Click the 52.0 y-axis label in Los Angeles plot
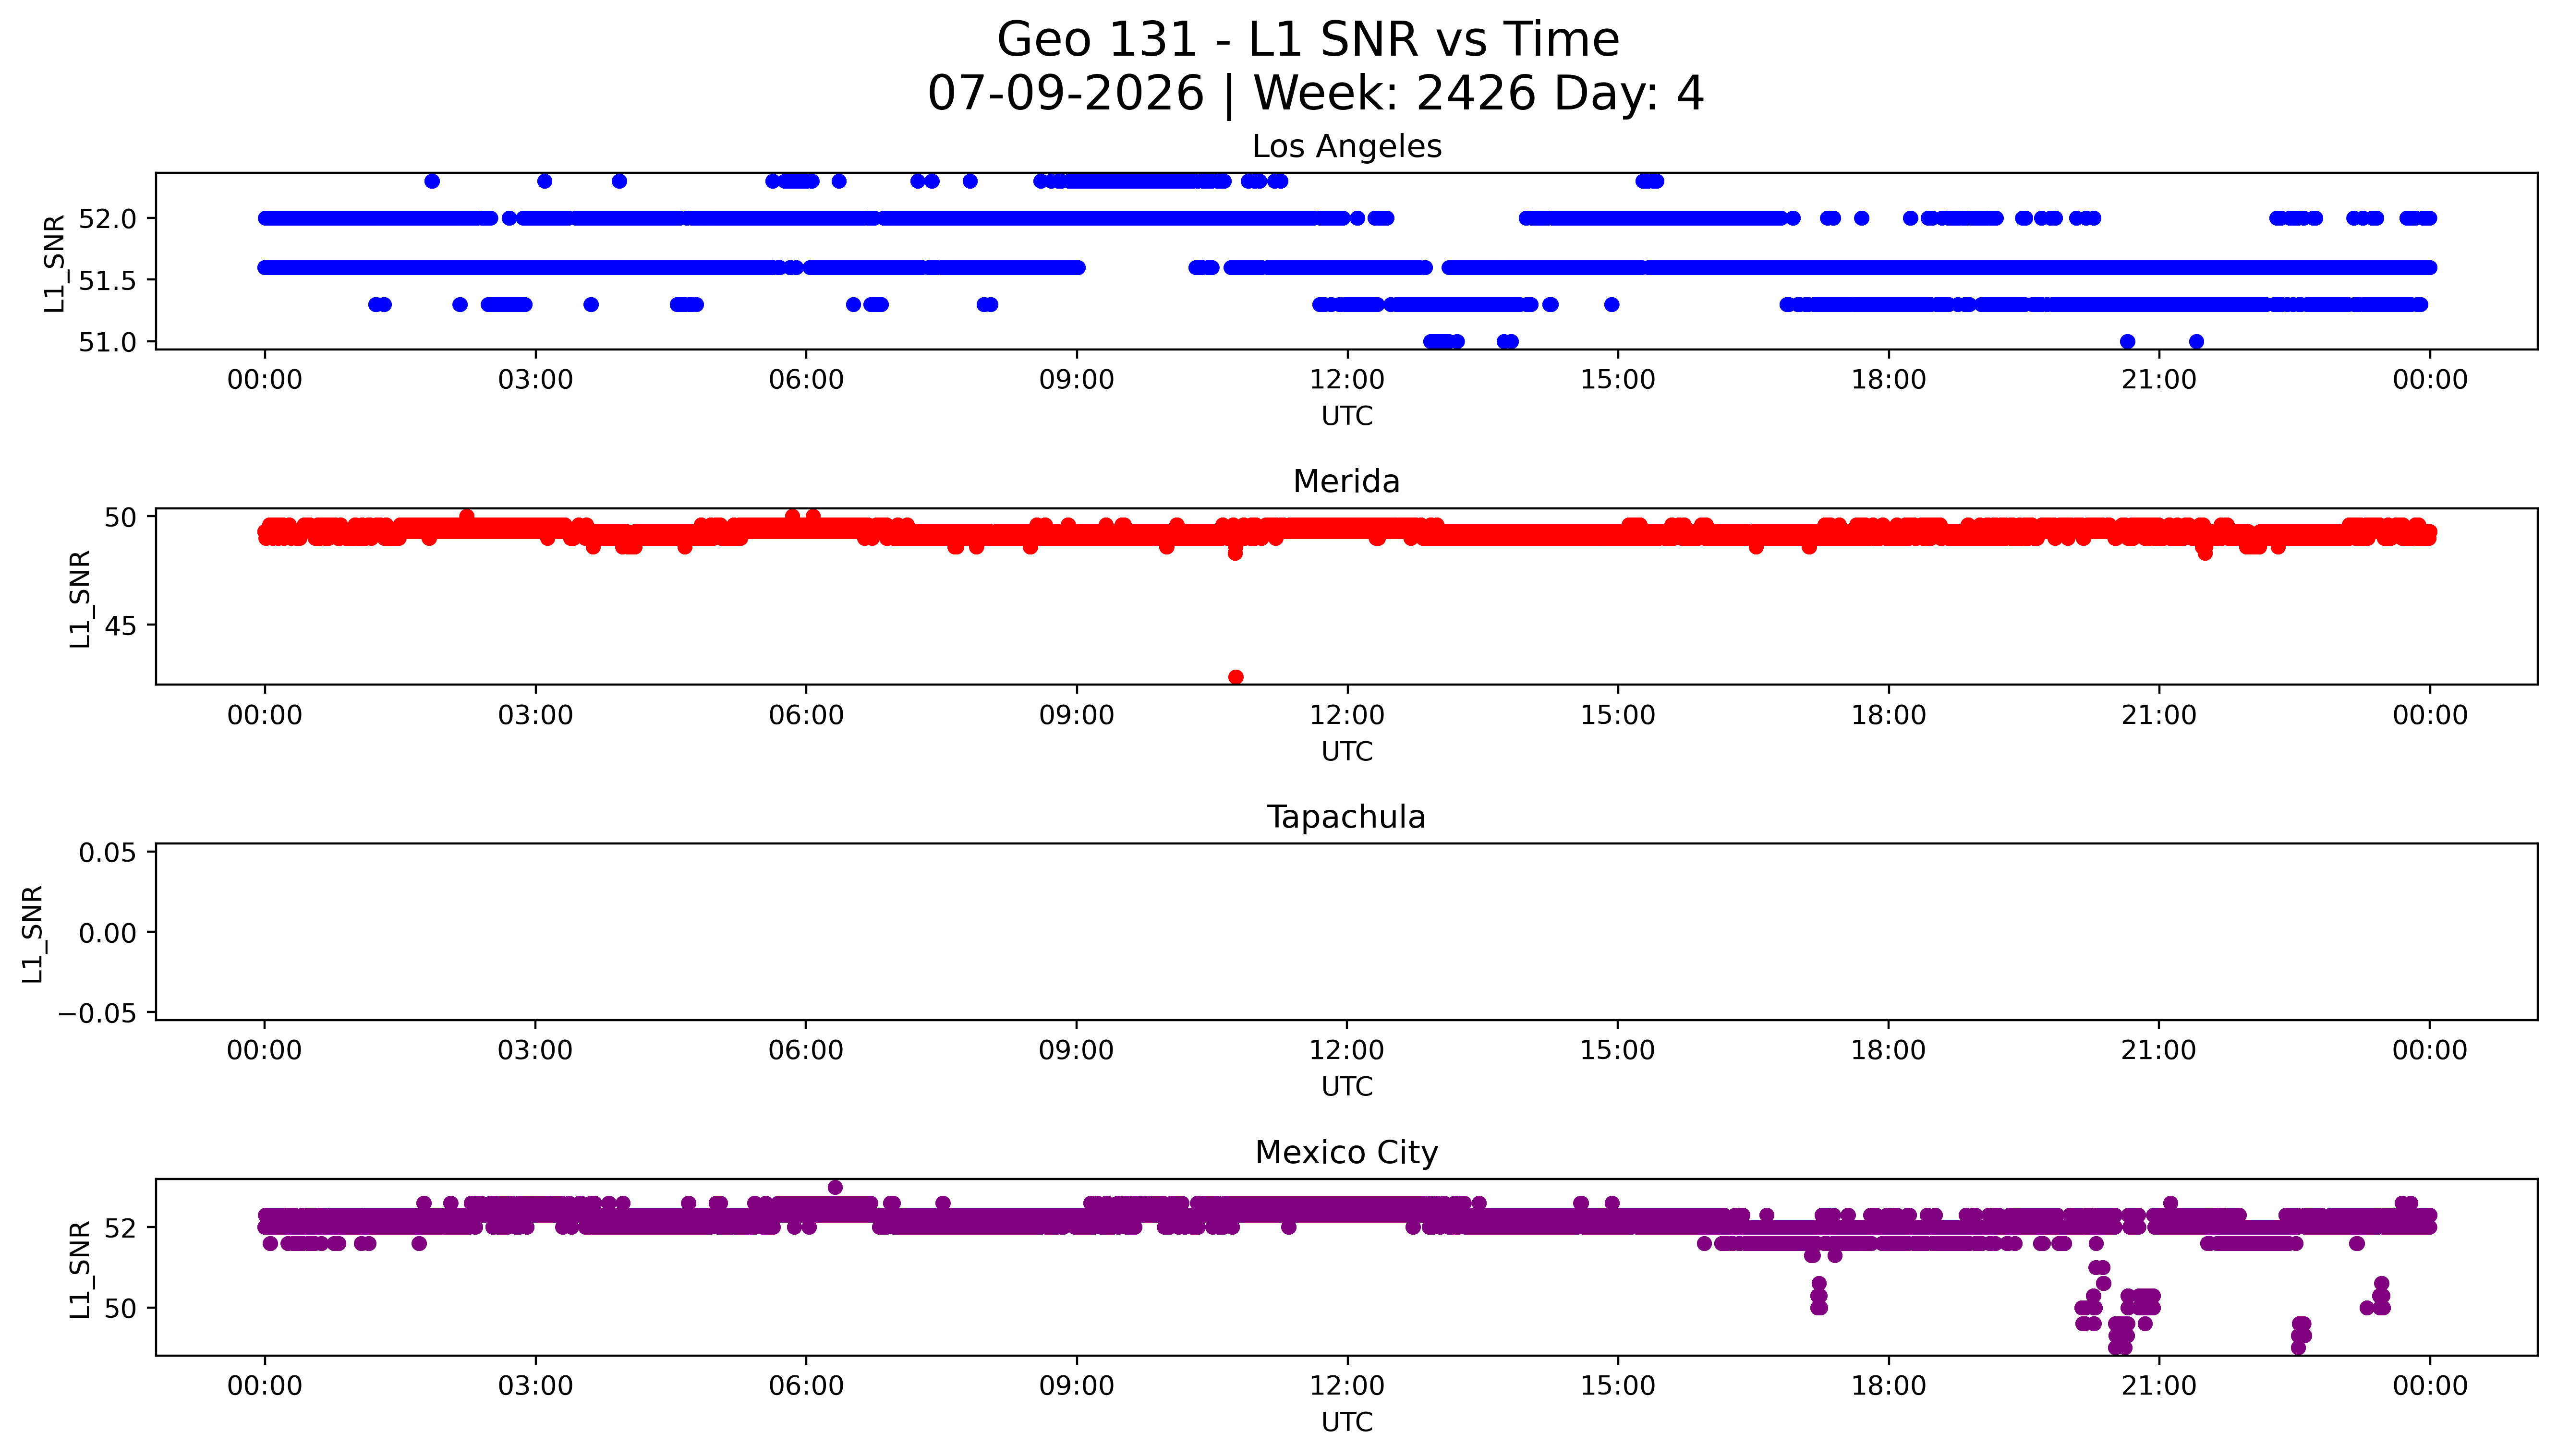Screen dimensions: 2557x1456 pyautogui.click(x=106, y=218)
